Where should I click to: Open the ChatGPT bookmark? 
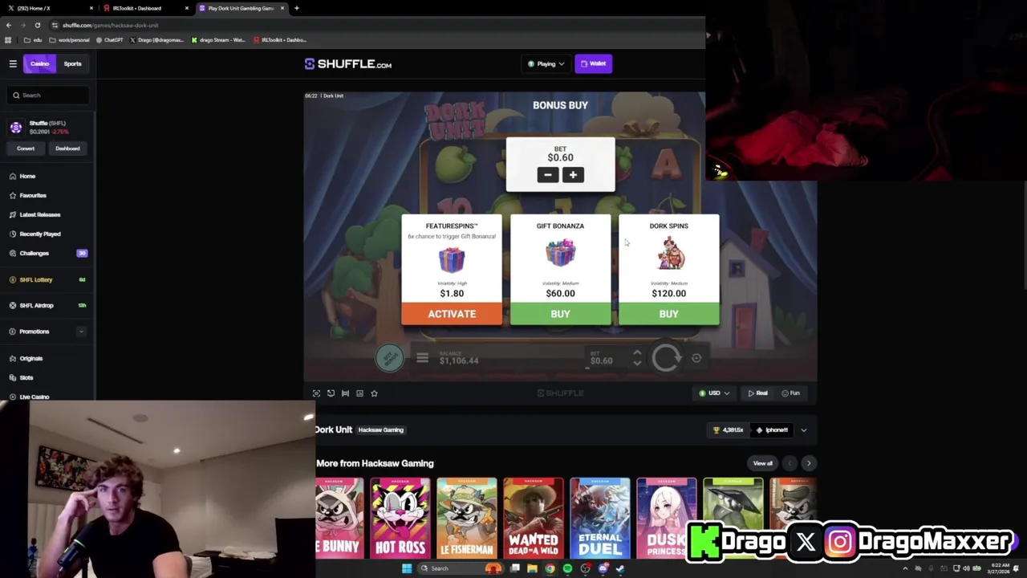(108, 39)
